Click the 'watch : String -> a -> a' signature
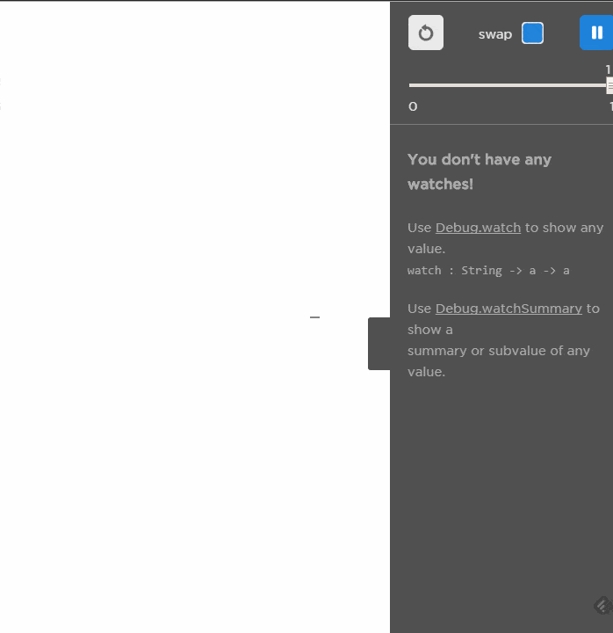This screenshot has height=633, width=613. point(488,270)
